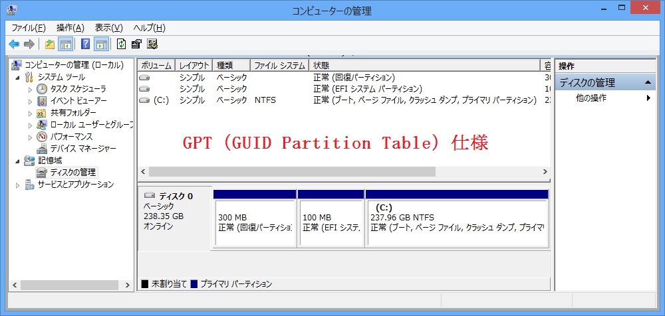Click the イベント ビューアー icon

(42, 101)
